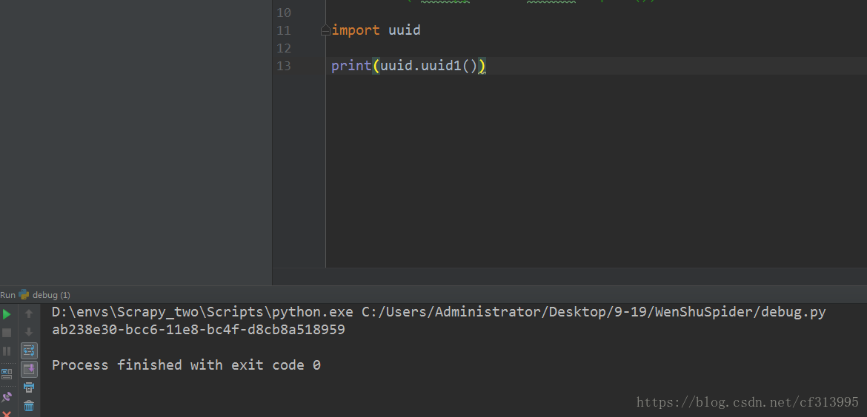Image resolution: width=867 pixels, height=417 pixels.
Task: Click the green Rerun play icon
Action: (7, 314)
